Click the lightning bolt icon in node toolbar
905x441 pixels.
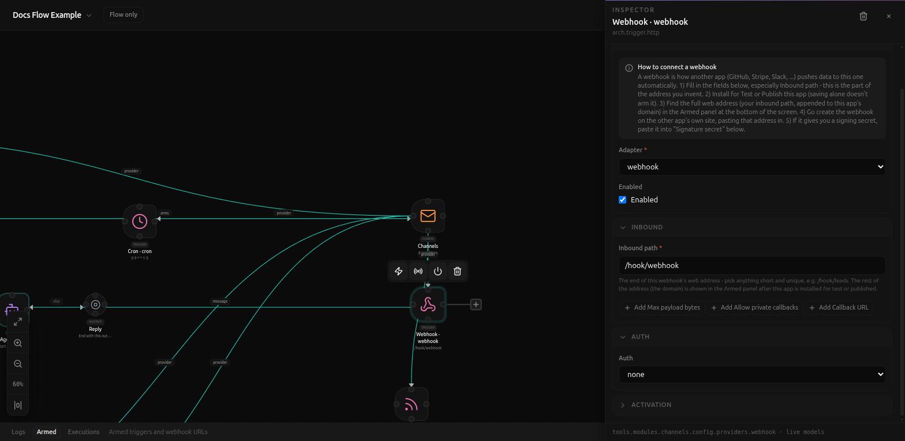coord(399,272)
